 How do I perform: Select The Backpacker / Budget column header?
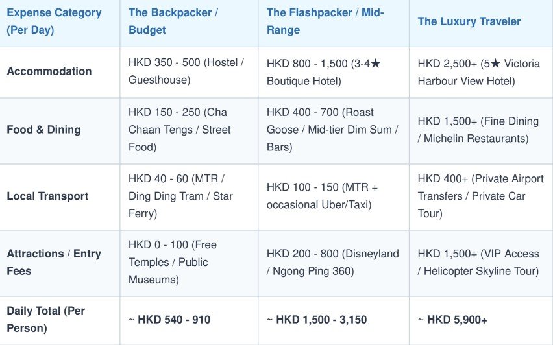point(173,21)
